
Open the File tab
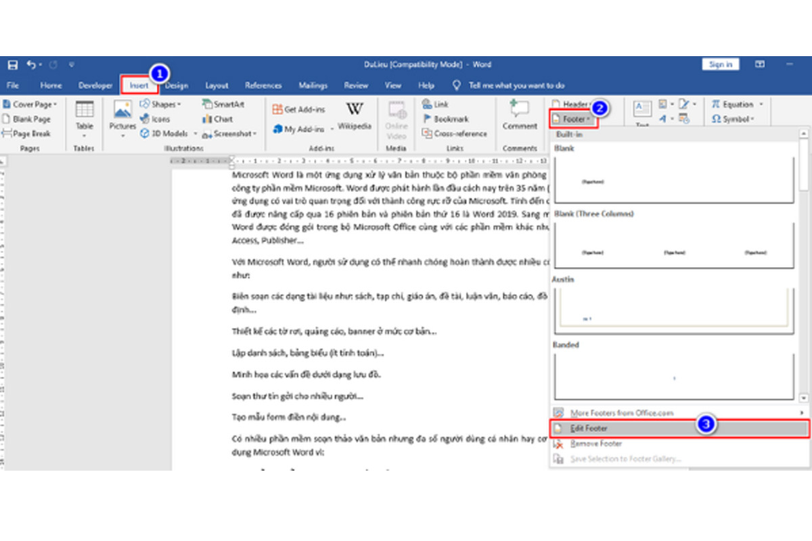(x=12, y=86)
